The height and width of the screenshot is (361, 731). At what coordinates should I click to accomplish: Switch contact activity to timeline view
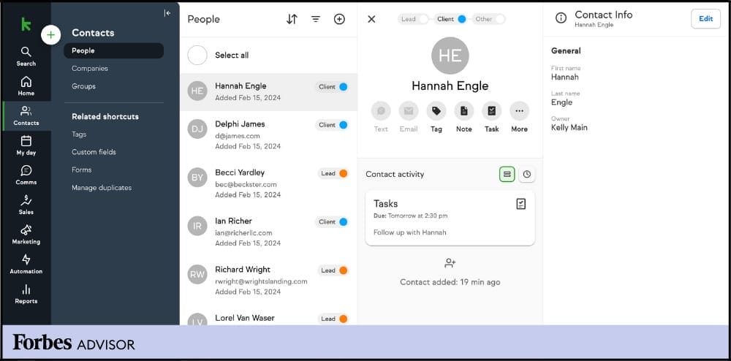click(527, 175)
